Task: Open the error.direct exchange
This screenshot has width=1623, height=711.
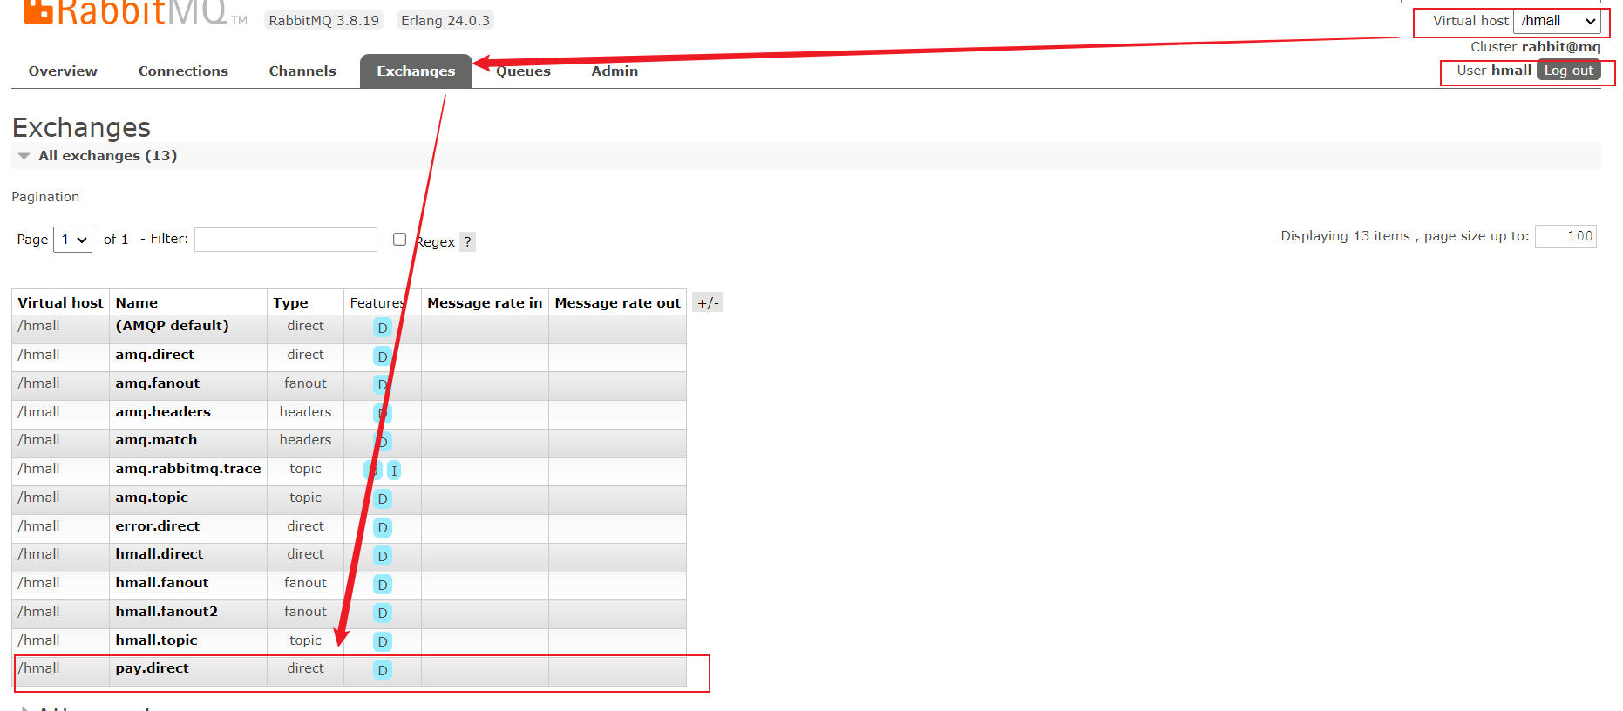Action: 158,526
